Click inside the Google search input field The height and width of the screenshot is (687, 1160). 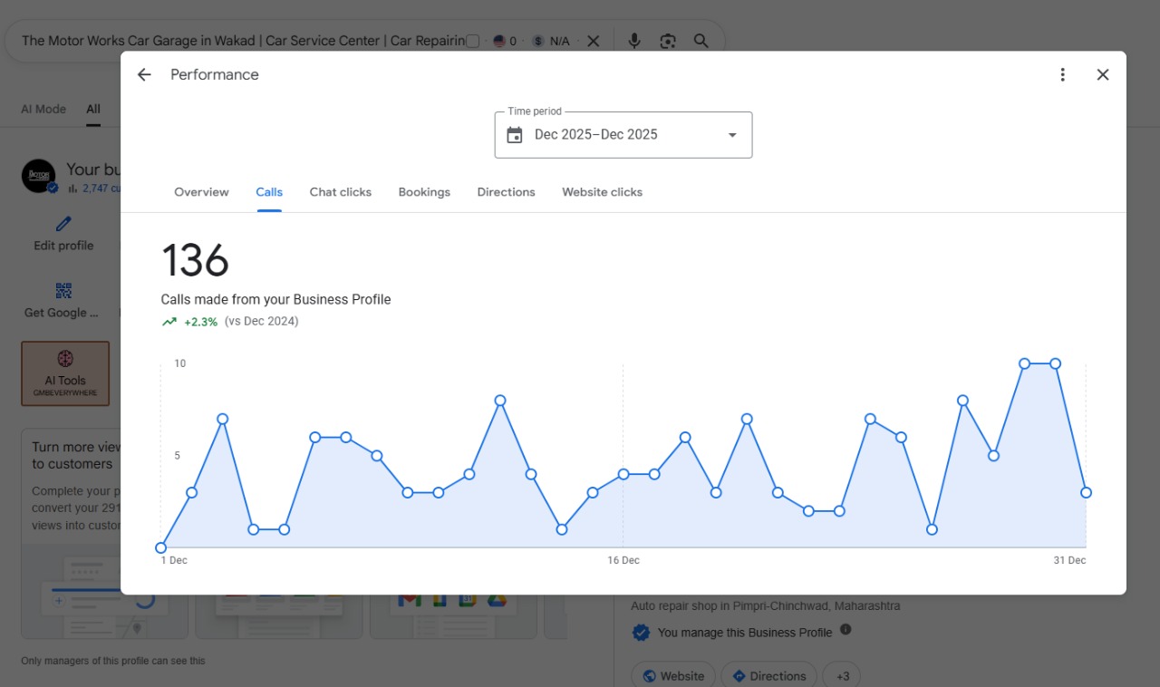(x=243, y=41)
